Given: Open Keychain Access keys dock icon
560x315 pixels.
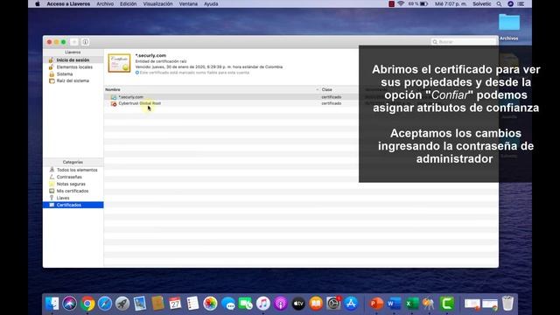Looking at the screenshot, I should pyautogui.click(x=429, y=304).
